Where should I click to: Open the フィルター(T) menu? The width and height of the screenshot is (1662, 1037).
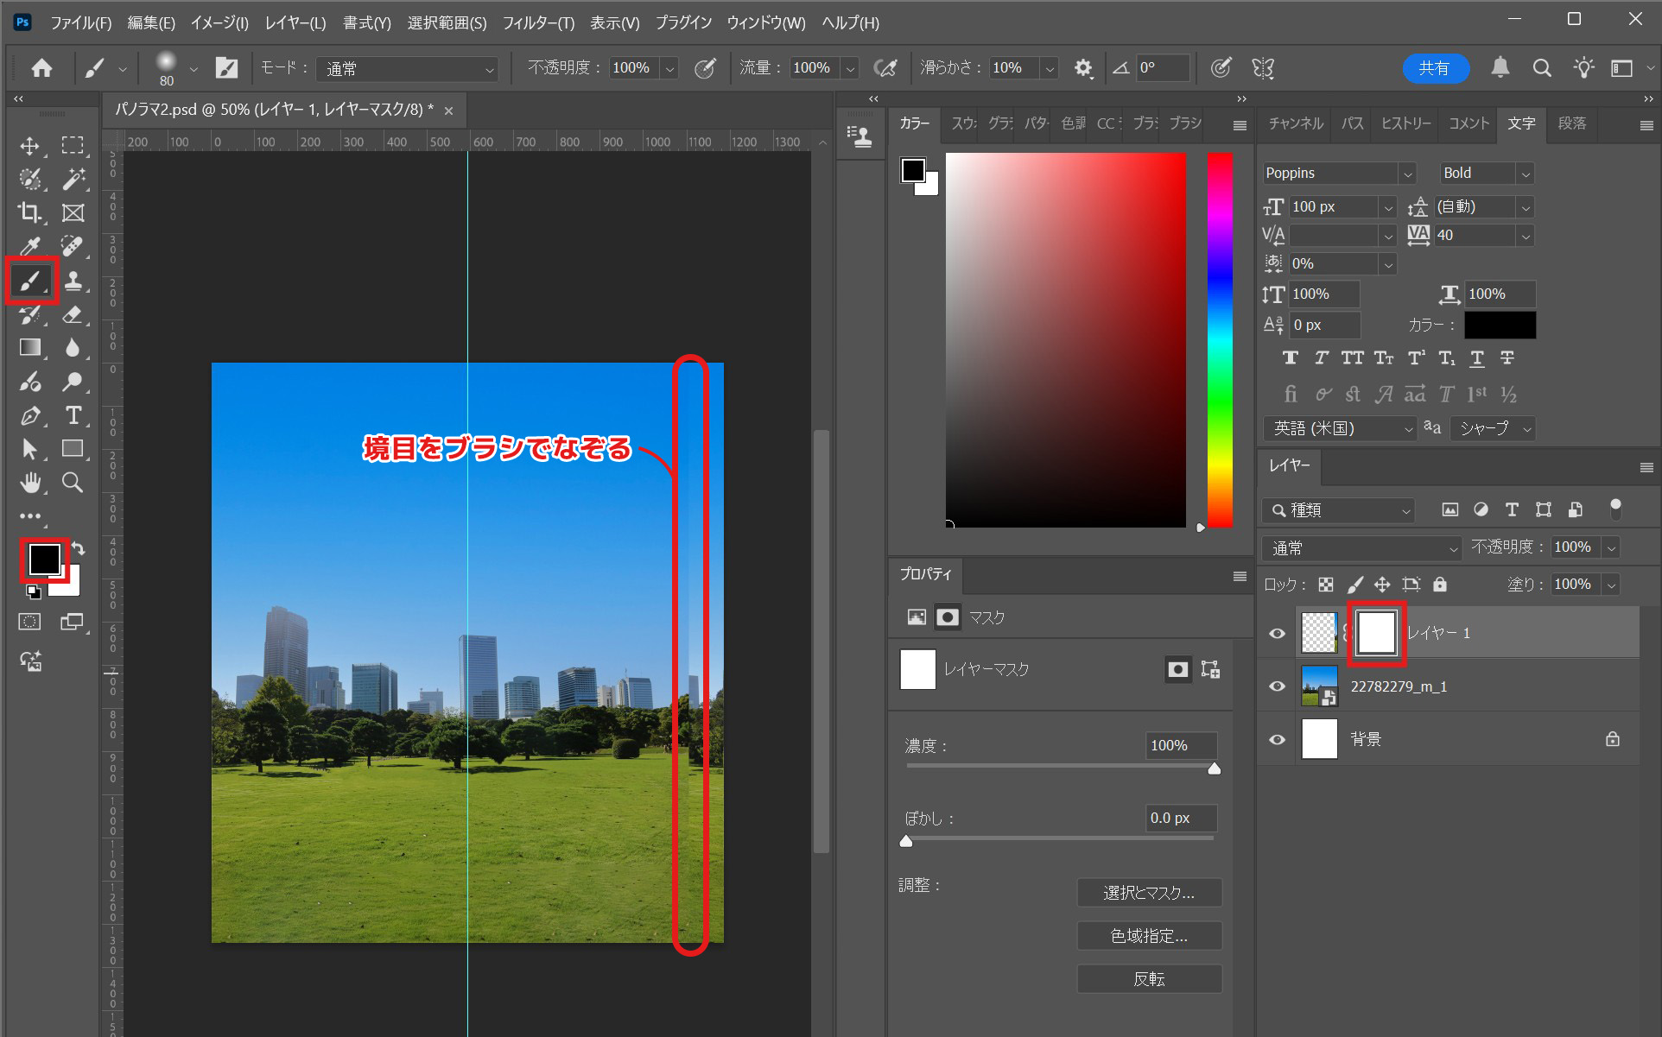537,22
